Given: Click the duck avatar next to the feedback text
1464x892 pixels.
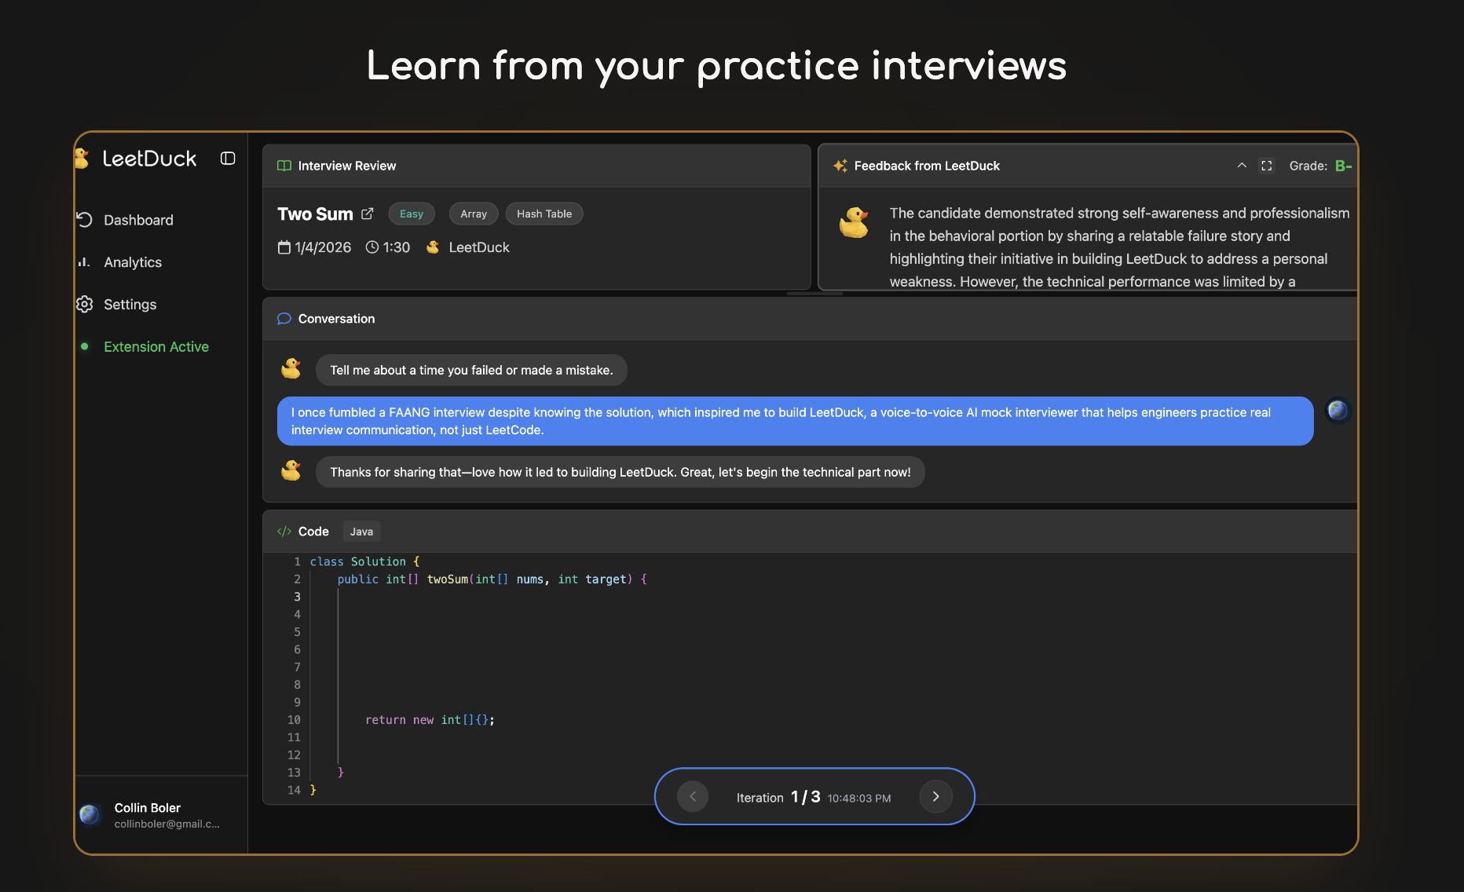Looking at the screenshot, I should 855,223.
